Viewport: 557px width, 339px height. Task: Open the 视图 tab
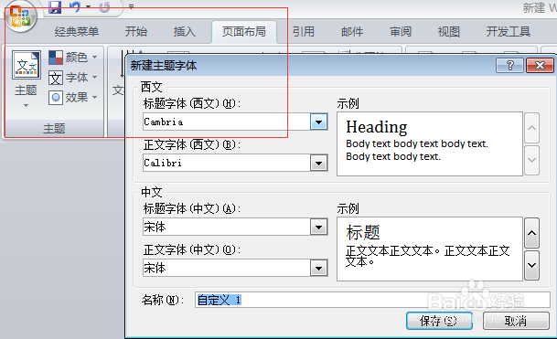(449, 32)
